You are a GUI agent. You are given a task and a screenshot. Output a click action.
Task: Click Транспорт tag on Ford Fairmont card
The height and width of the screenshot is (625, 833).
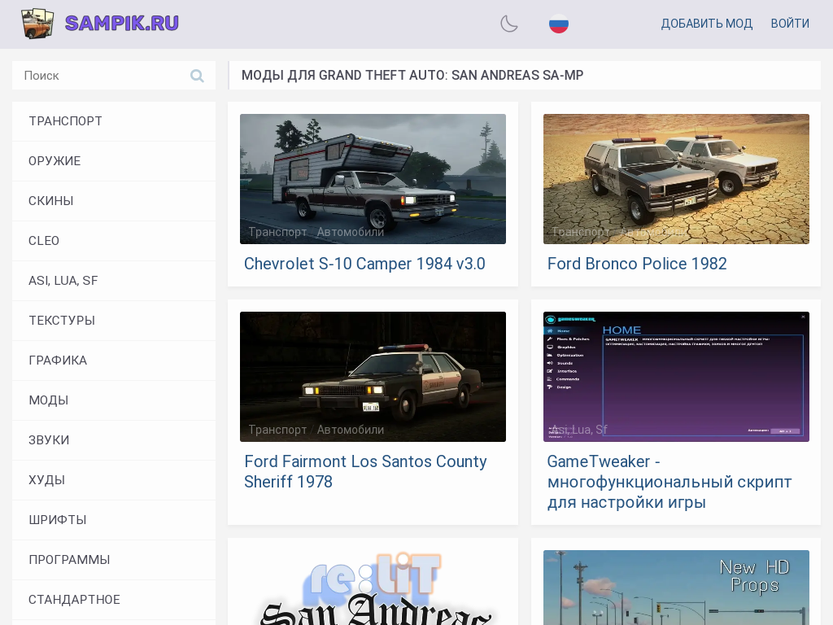(x=277, y=430)
